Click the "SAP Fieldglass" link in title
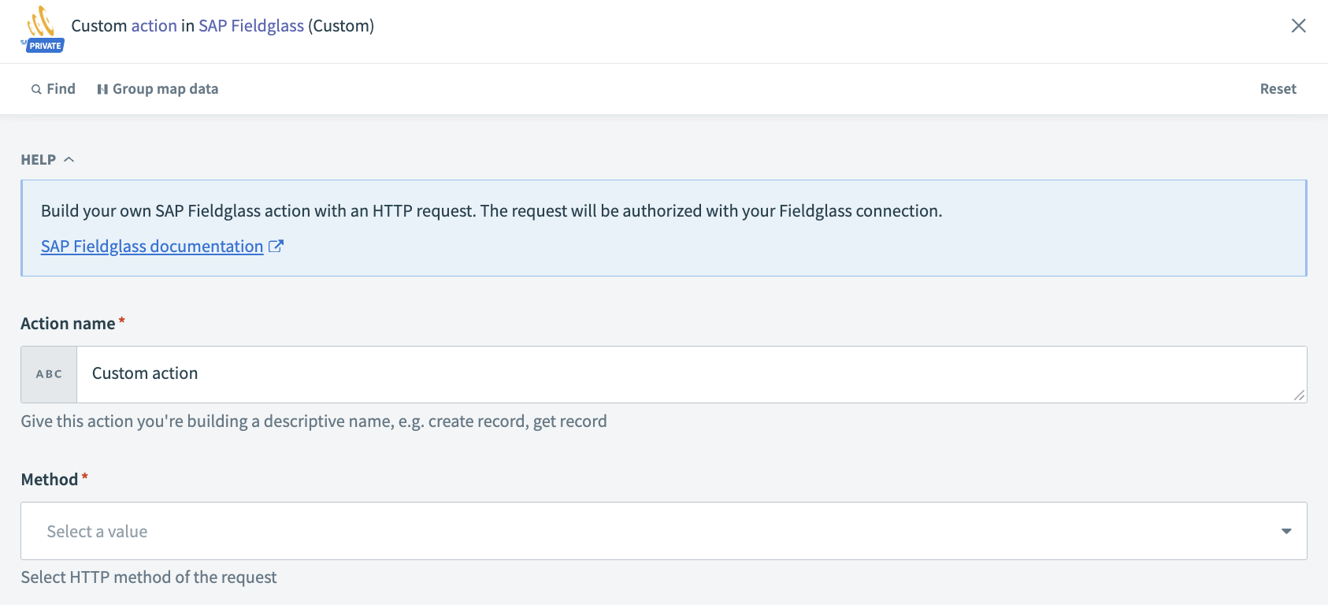 tap(251, 26)
